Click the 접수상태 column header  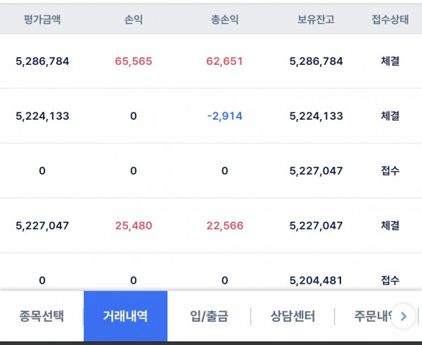(390, 20)
